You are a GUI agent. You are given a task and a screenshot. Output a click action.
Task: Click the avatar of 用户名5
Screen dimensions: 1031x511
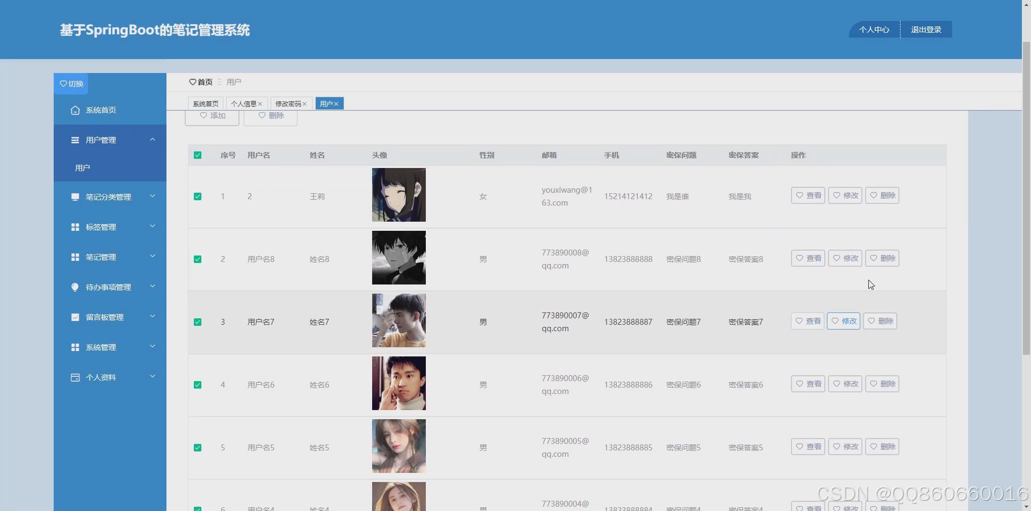[x=399, y=446]
